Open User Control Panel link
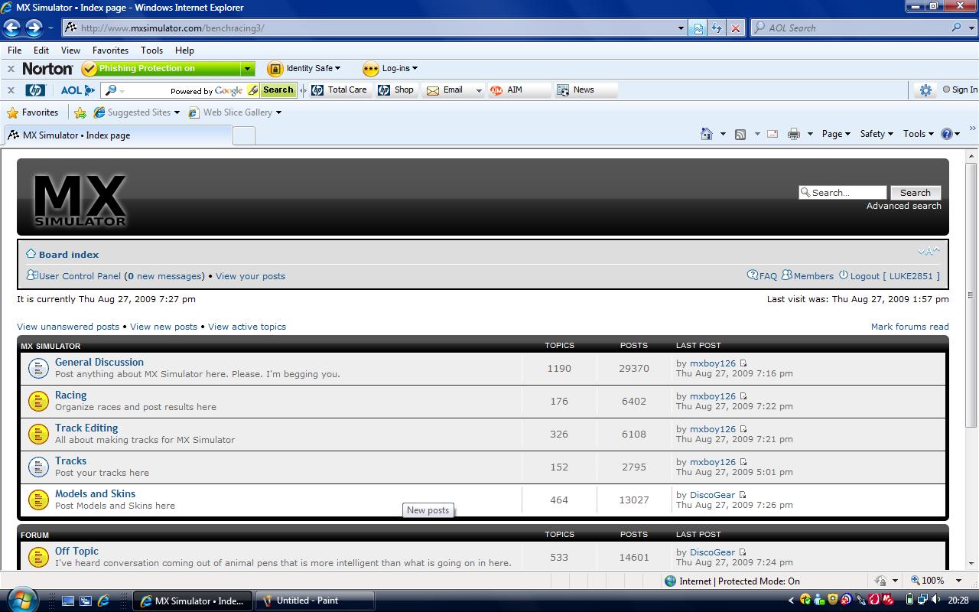 [80, 276]
